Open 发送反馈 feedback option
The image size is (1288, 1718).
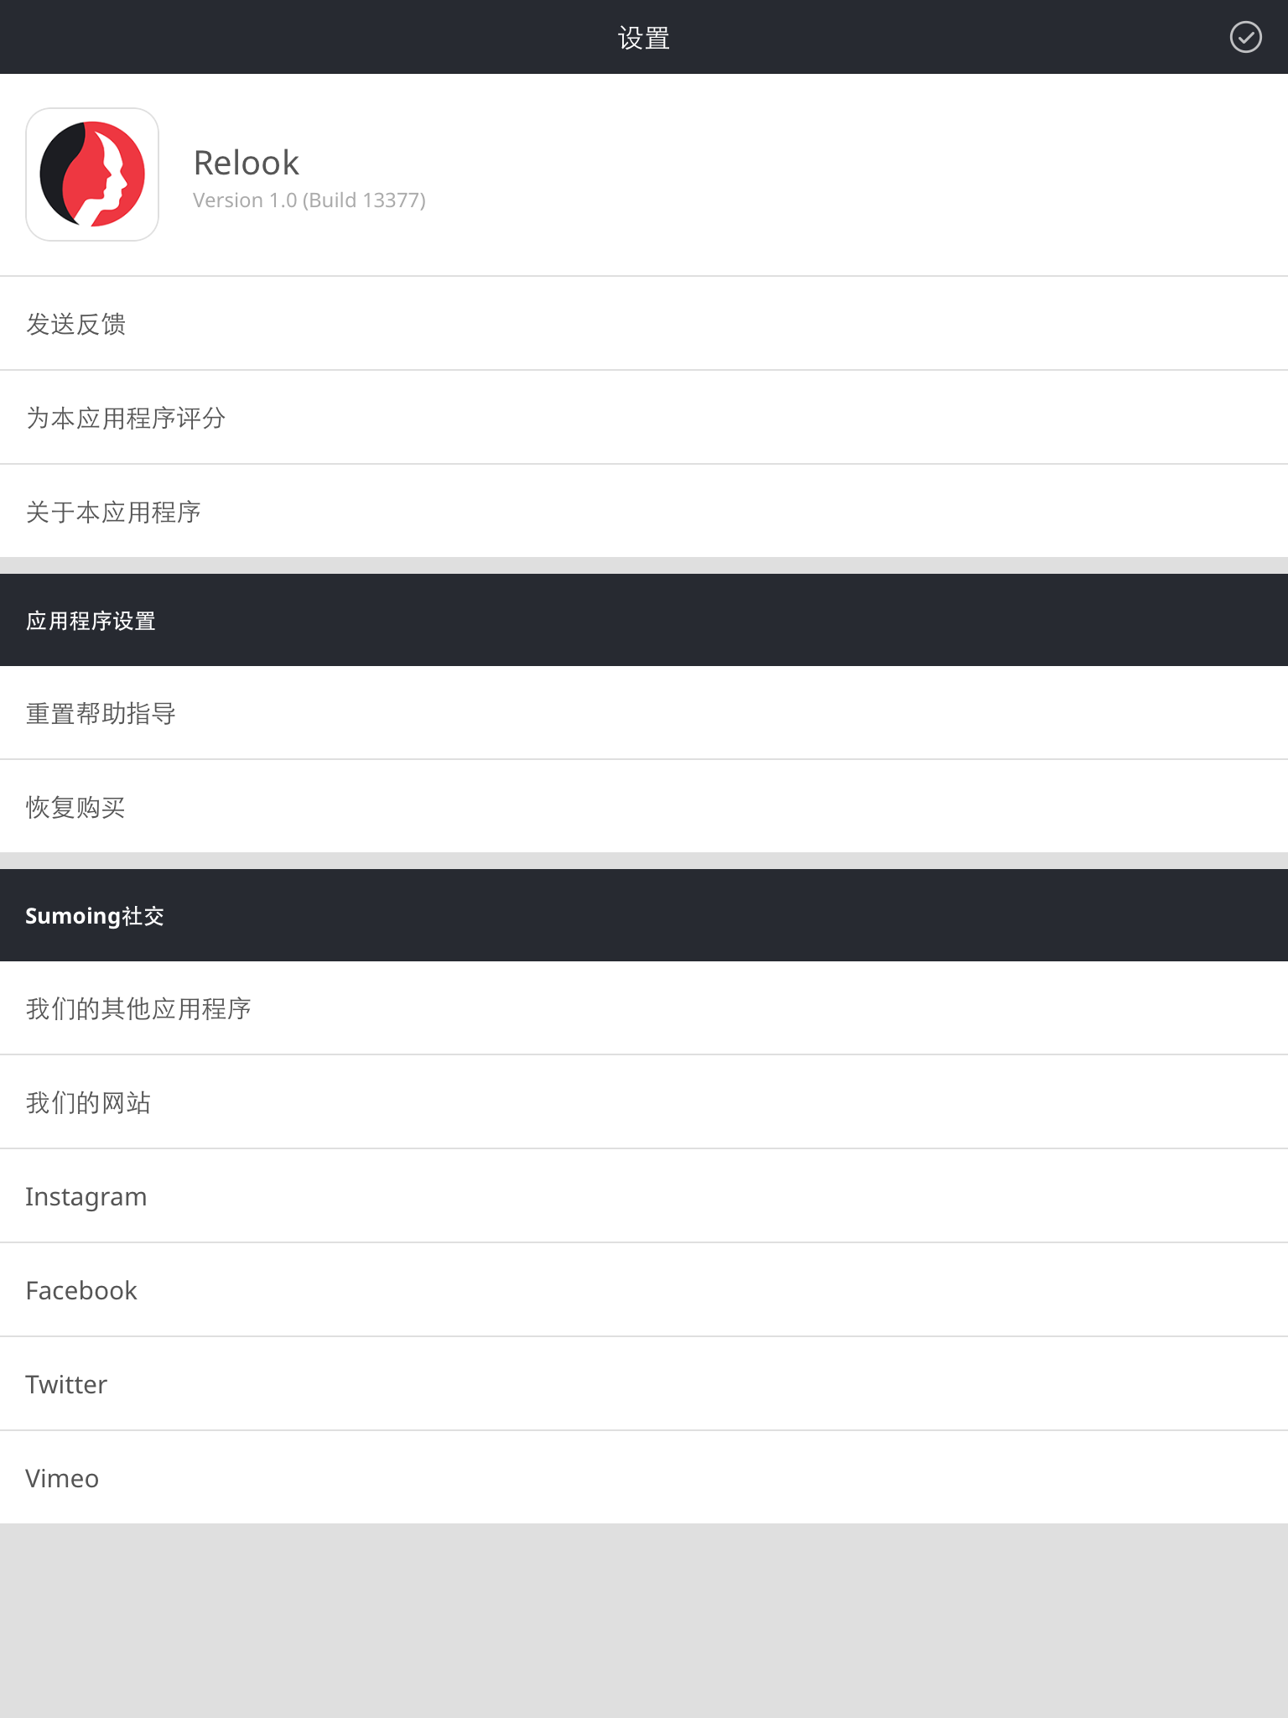[644, 324]
